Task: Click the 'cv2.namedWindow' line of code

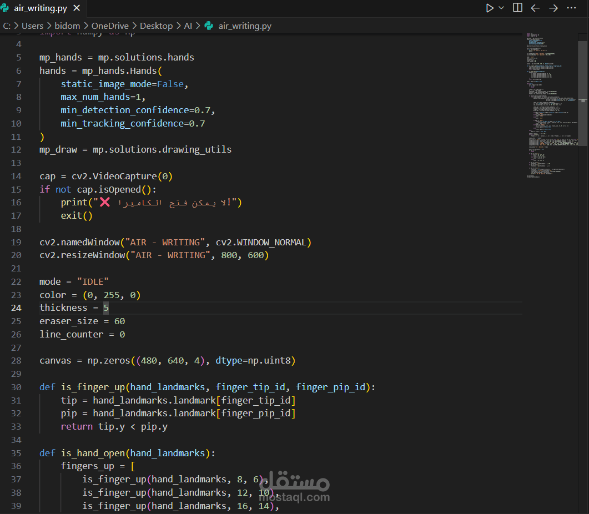Action: [x=175, y=243]
